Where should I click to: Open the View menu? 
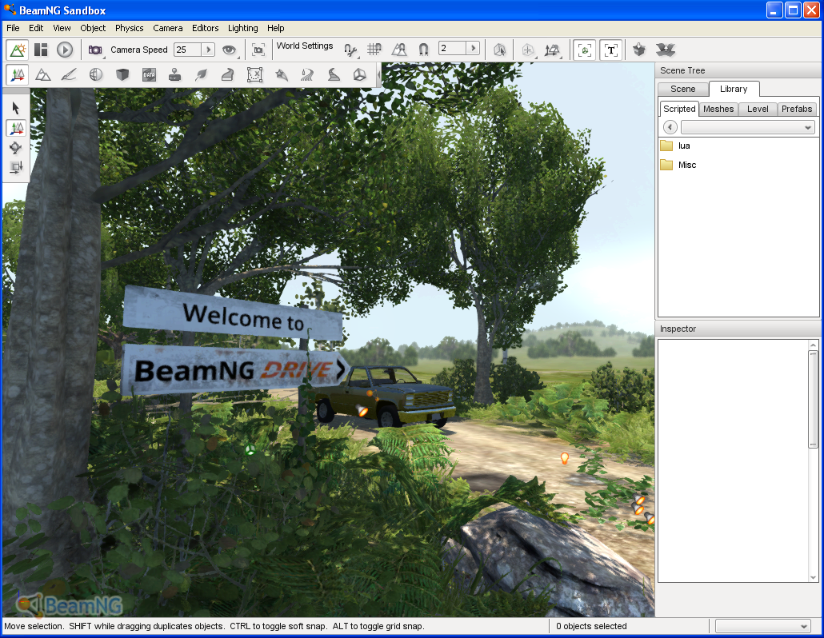coord(62,28)
